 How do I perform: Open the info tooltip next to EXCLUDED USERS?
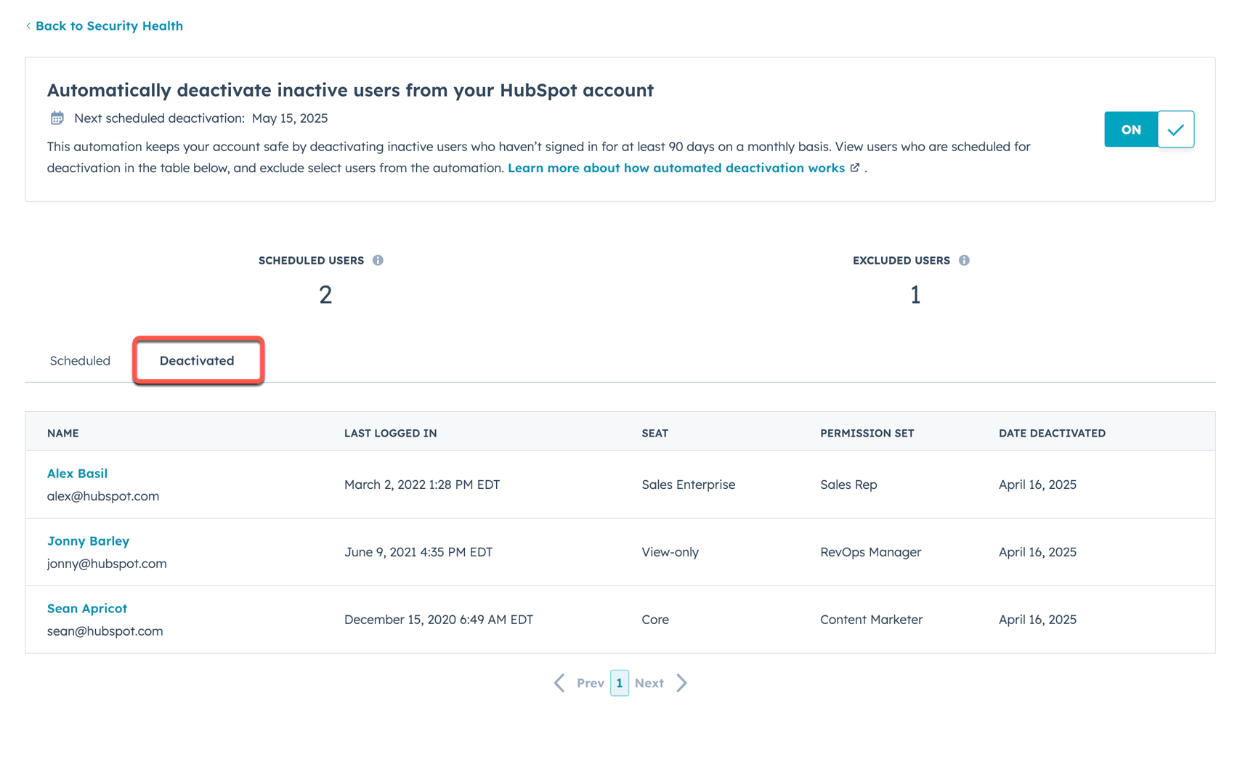point(964,260)
